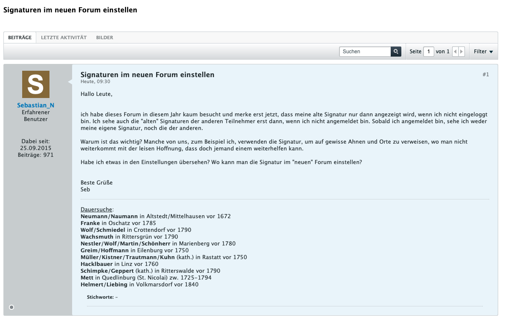The height and width of the screenshot is (326, 505).
Task: Click the post timestamp Heute, 09:30
Action: tap(96, 81)
